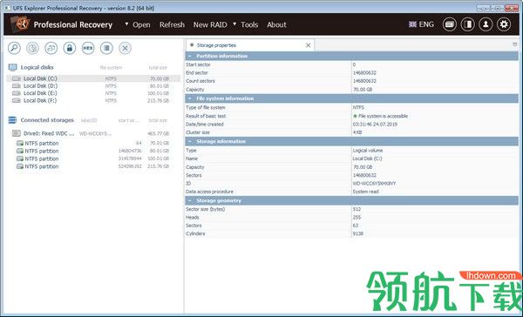Click the user account icon in header

486,24
